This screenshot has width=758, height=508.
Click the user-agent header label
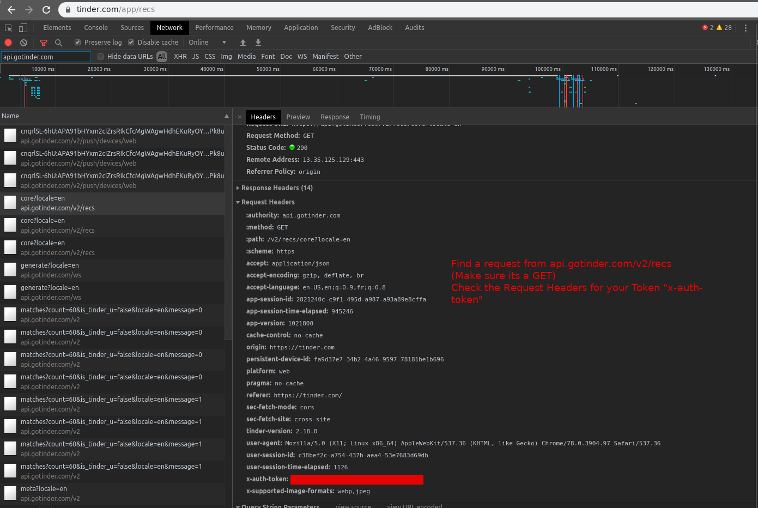[x=264, y=443]
